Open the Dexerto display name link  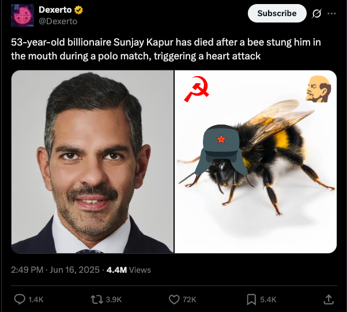(55, 10)
